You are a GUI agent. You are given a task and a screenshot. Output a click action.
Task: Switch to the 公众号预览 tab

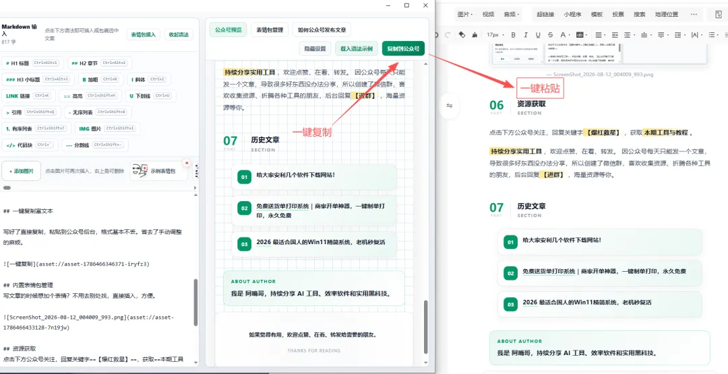(228, 30)
